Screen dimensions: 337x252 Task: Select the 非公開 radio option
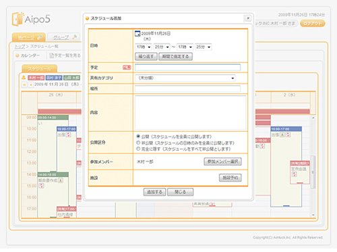138,143
